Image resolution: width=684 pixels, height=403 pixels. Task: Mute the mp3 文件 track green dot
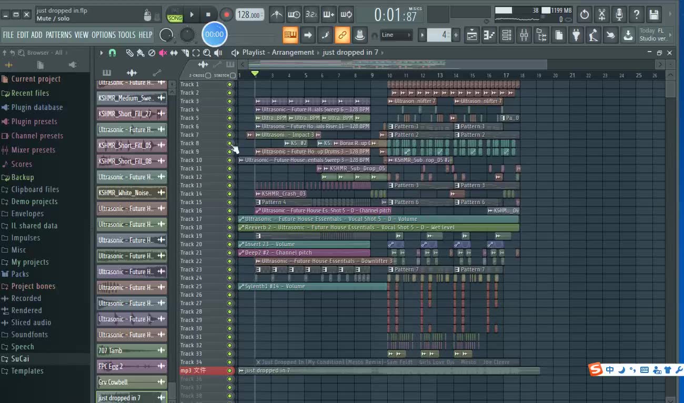click(x=229, y=370)
